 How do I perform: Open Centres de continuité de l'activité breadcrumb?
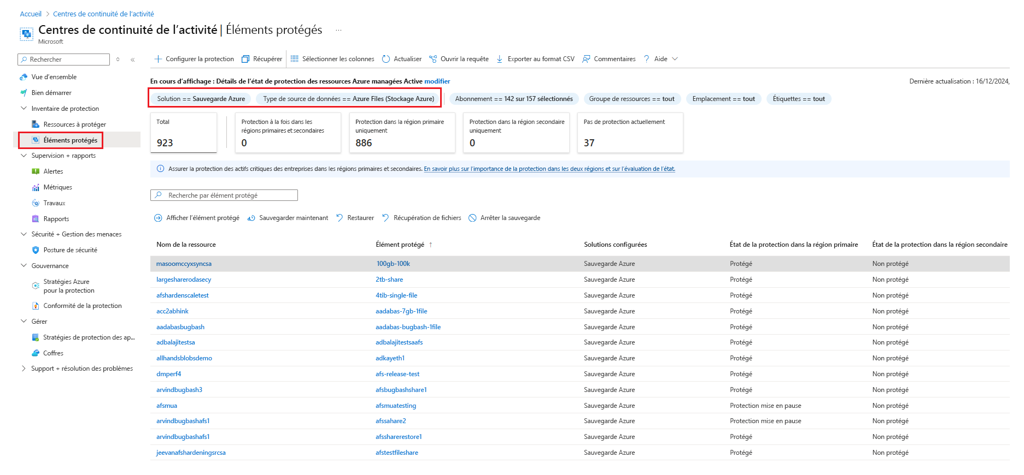(103, 14)
